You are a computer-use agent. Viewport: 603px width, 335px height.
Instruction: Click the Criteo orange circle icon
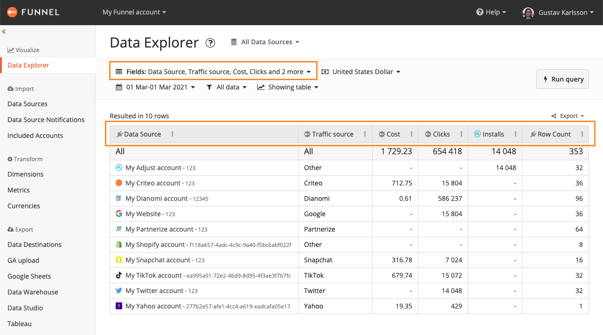(x=119, y=183)
